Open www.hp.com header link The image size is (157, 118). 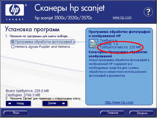click(122, 18)
